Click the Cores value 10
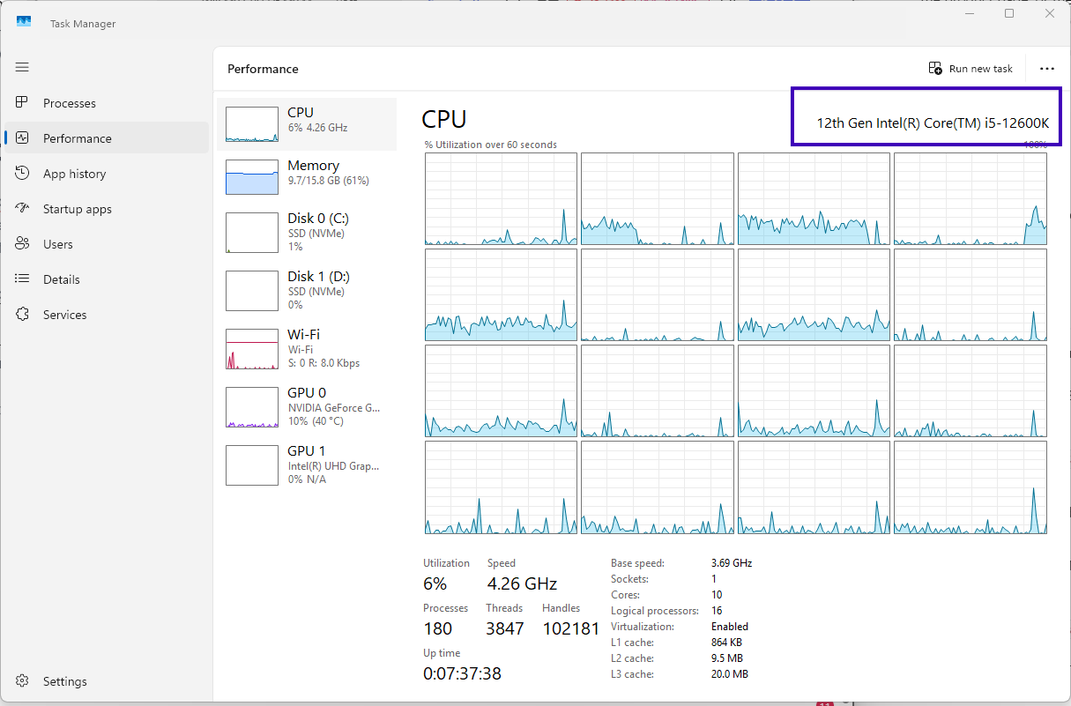 [x=717, y=595]
